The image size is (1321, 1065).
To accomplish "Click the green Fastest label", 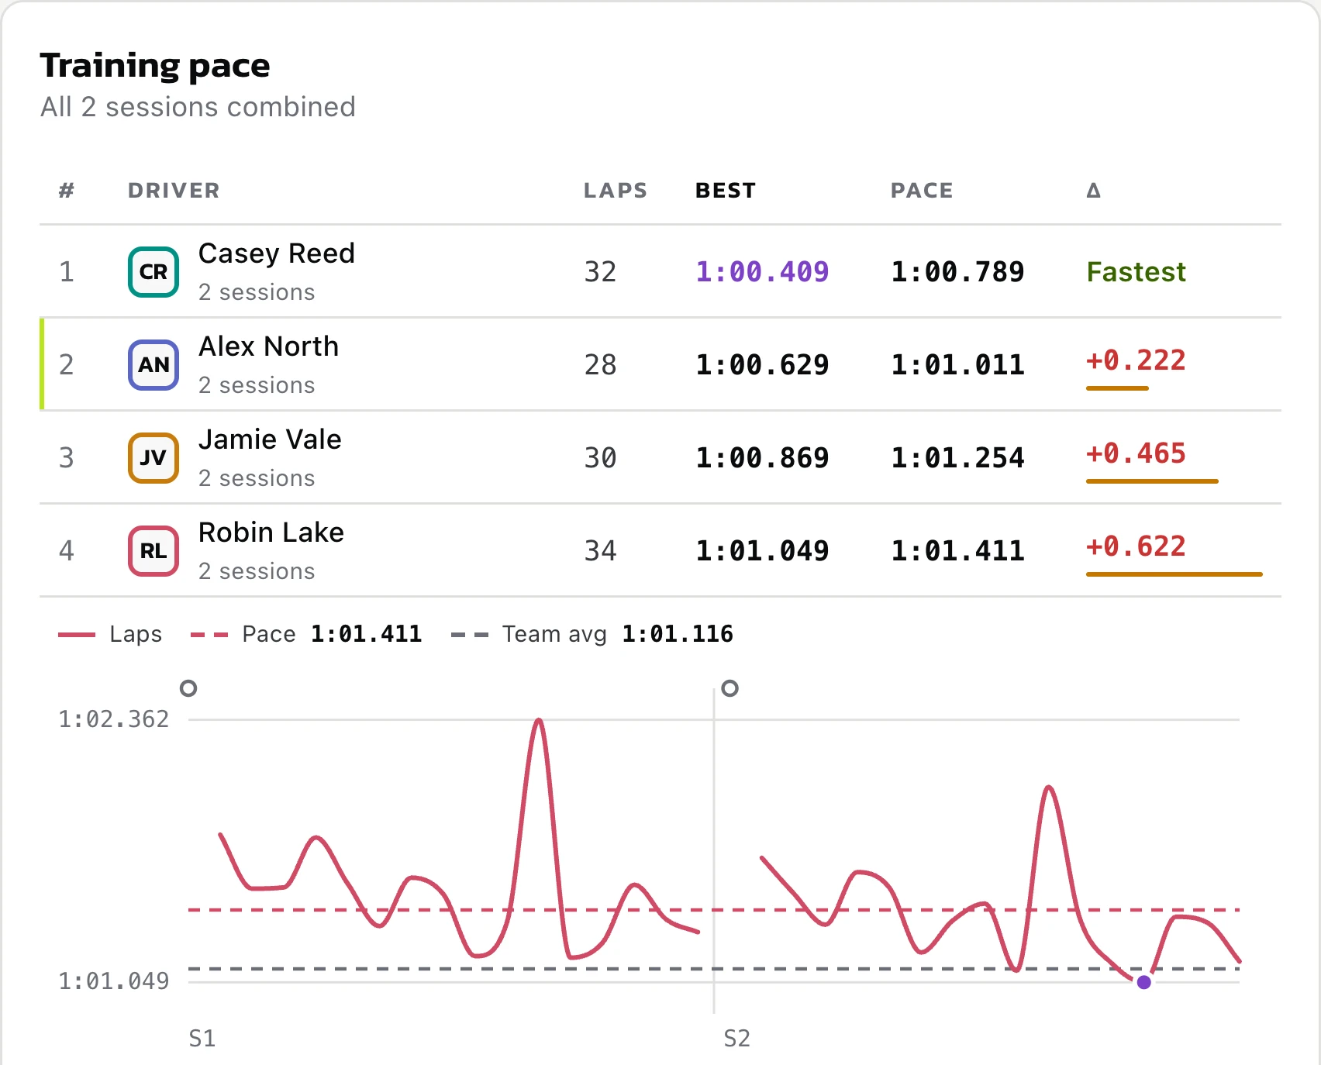I will [x=1136, y=272].
